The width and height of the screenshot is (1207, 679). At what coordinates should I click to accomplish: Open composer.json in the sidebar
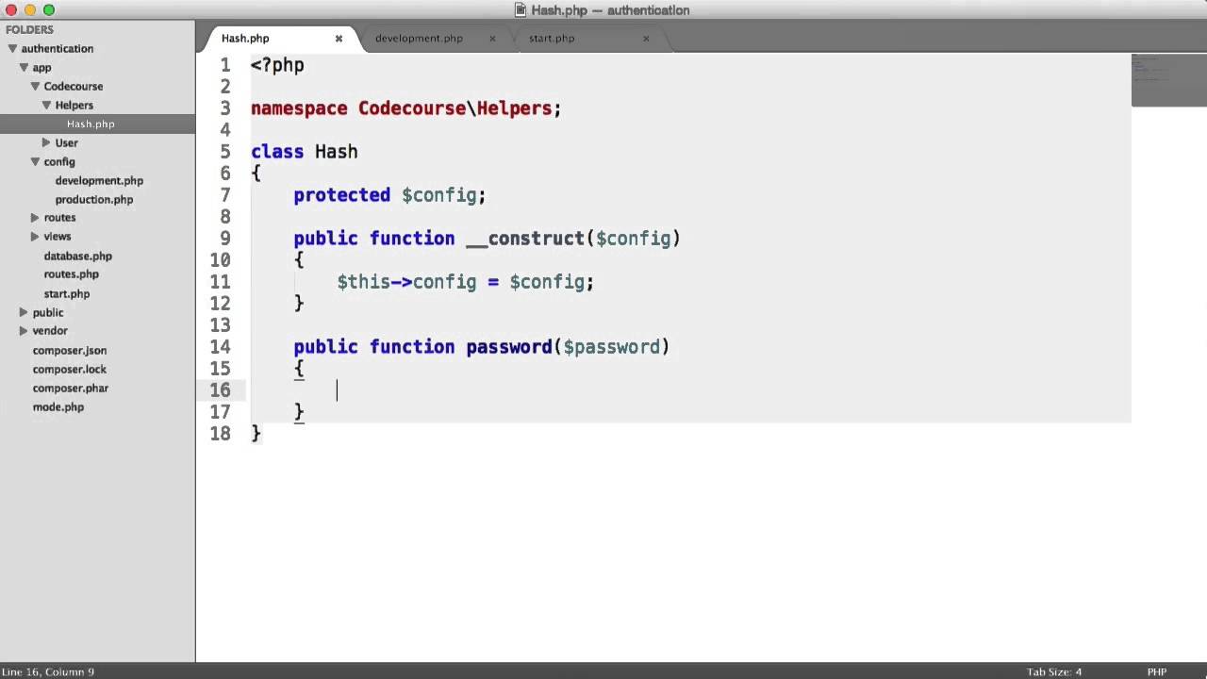pyautogui.click(x=70, y=350)
